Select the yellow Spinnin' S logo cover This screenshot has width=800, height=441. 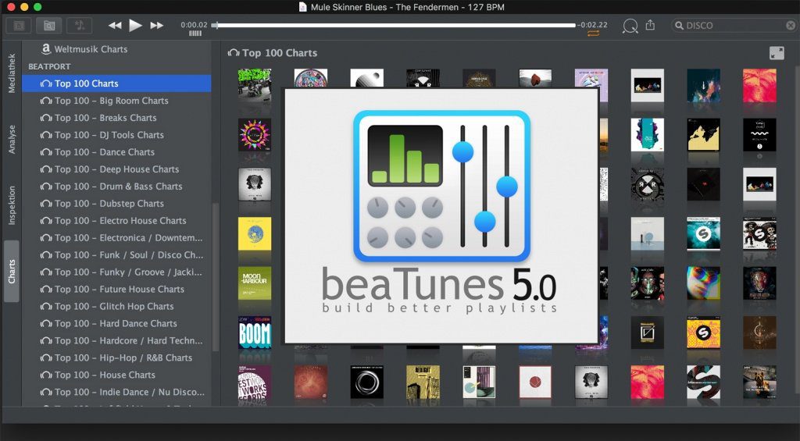[x=703, y=333]
